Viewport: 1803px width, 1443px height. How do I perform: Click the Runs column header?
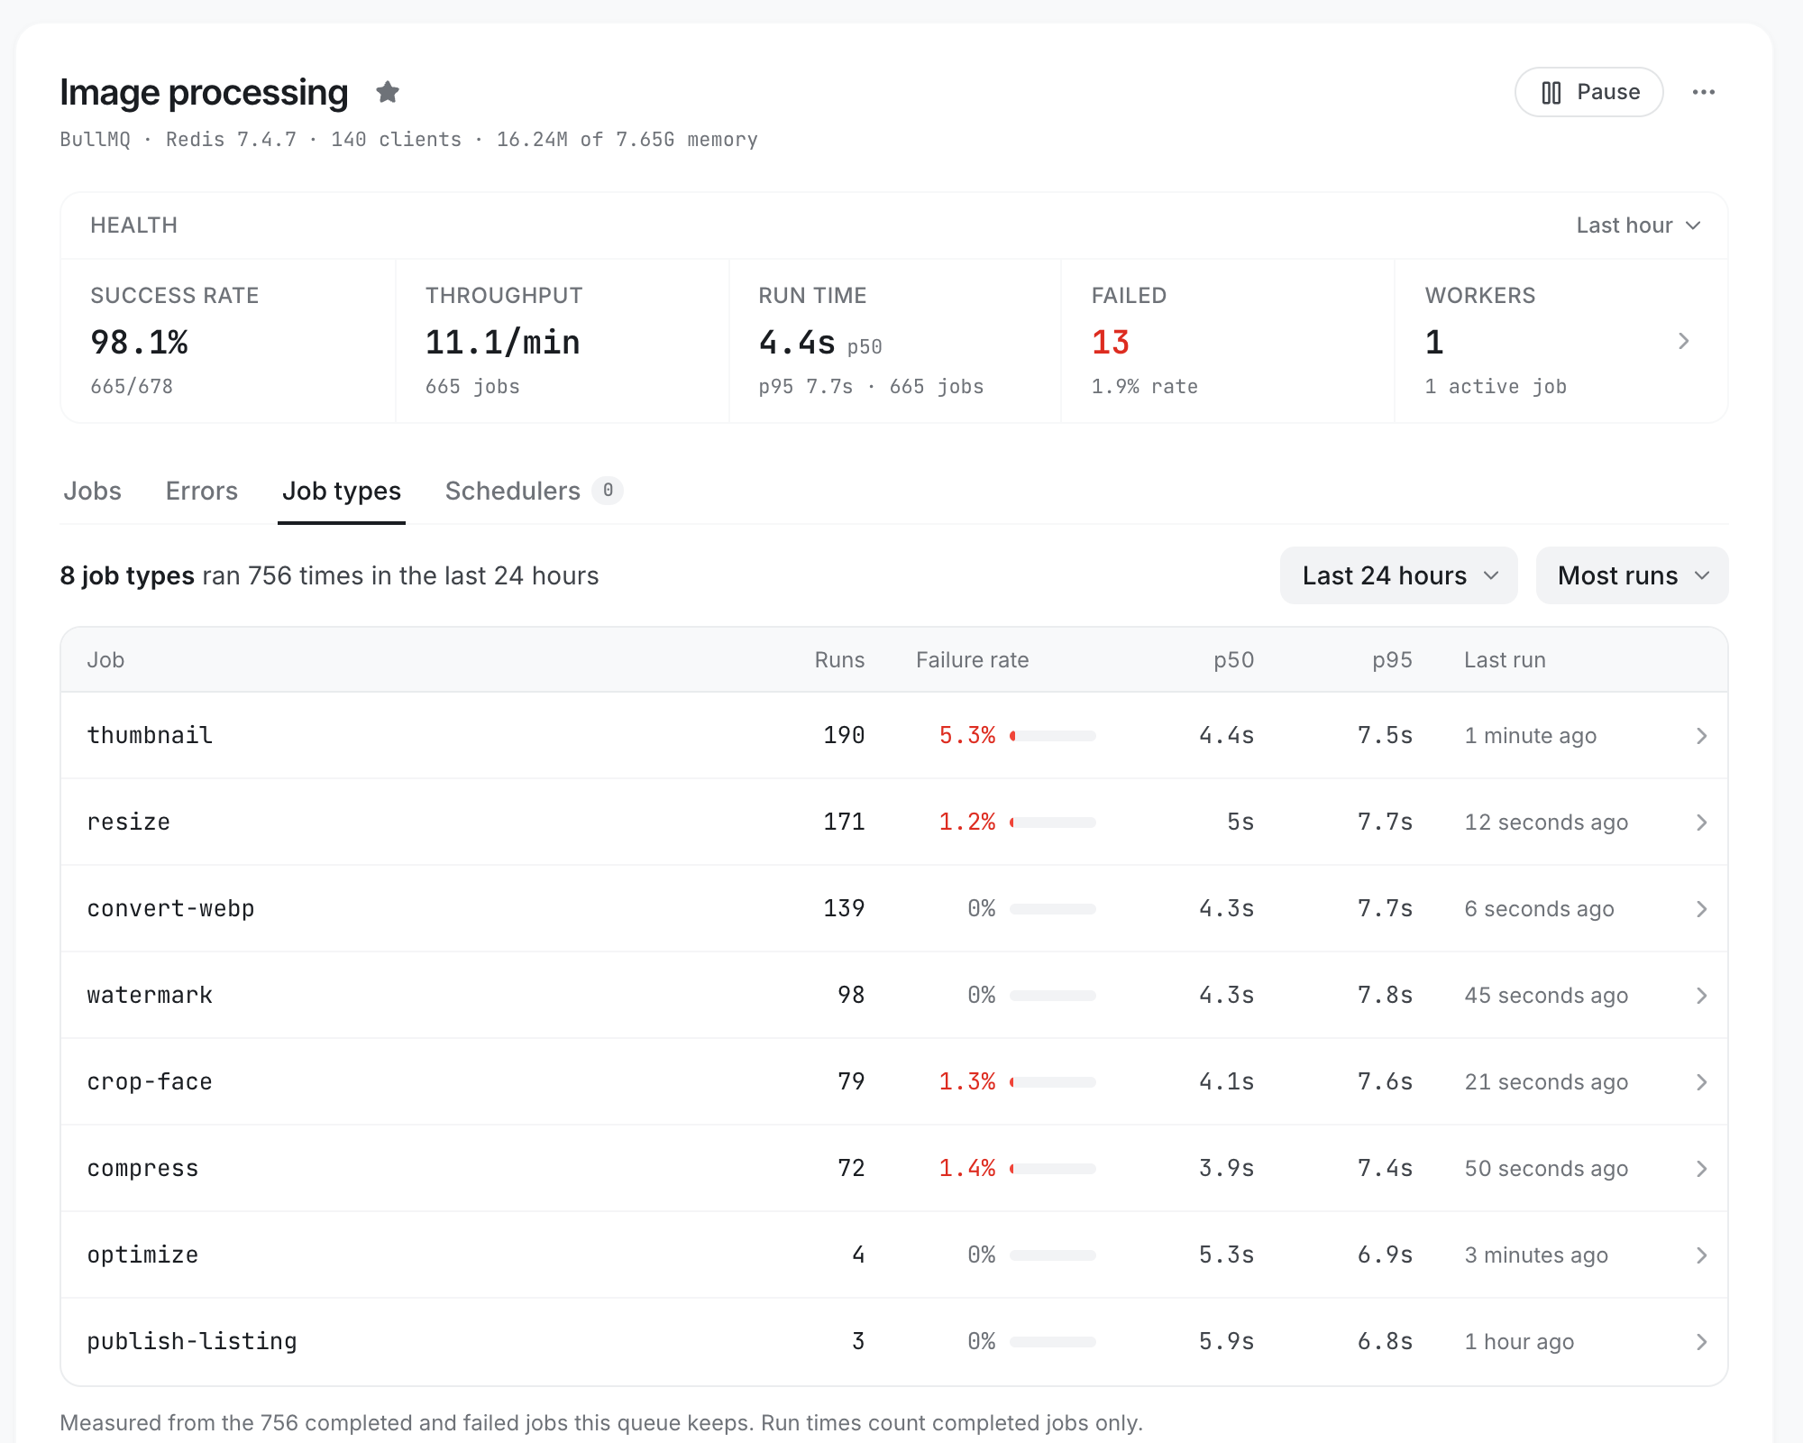839,660
